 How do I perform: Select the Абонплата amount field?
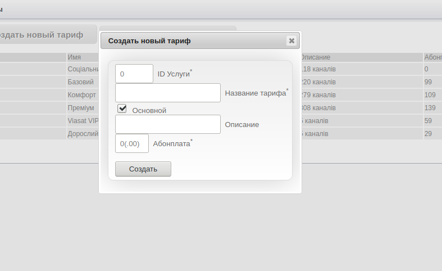pos(132,143)
